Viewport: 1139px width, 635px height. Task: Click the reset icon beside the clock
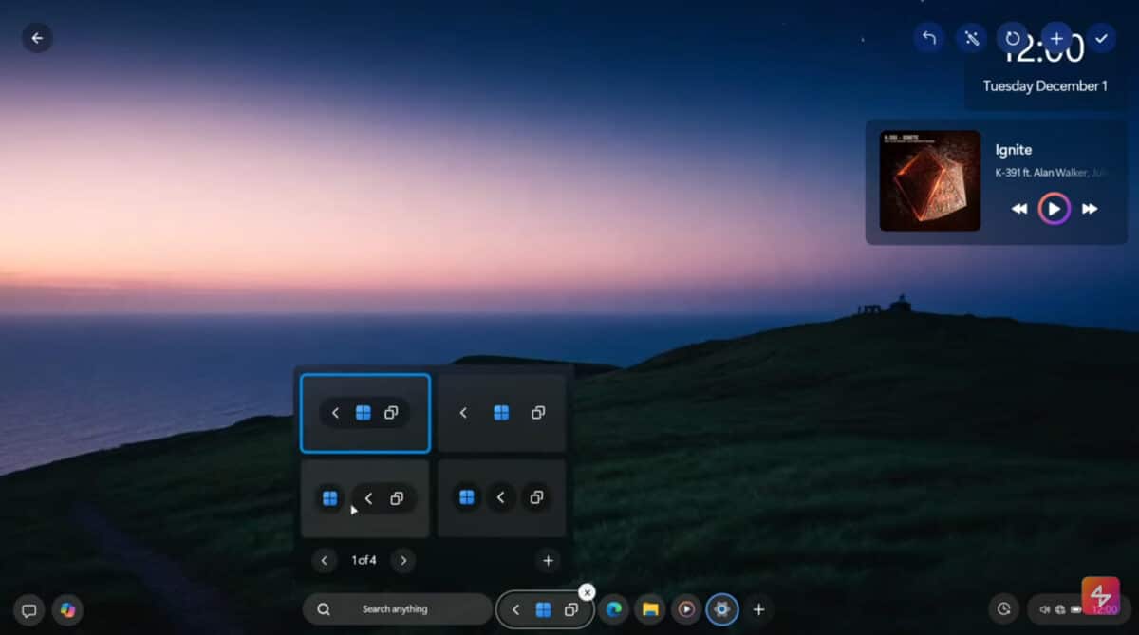tap(1012, 38)
